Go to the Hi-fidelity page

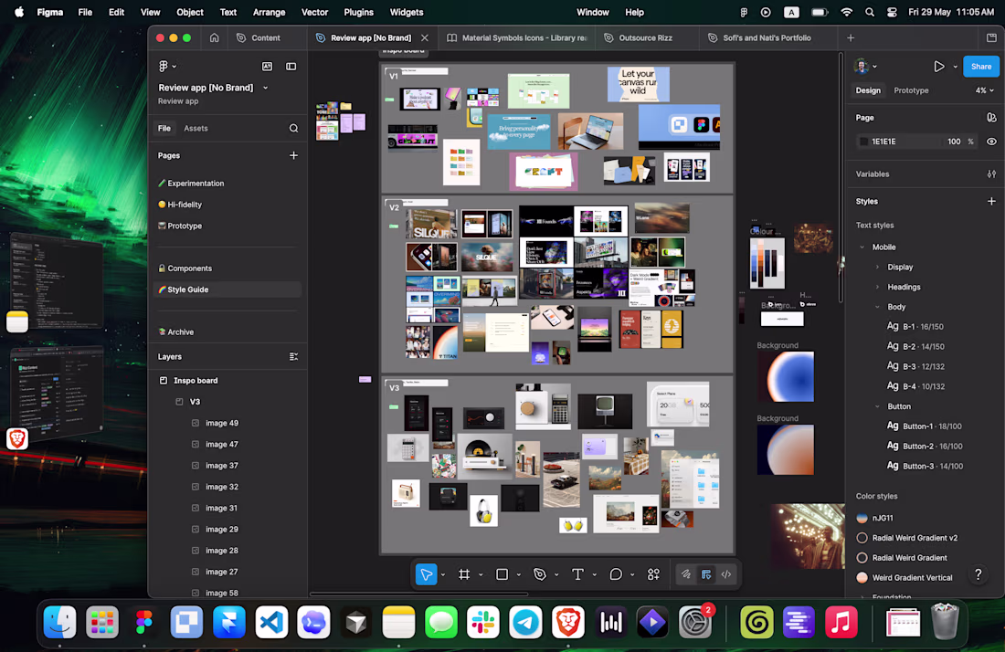[x=185, y=205]
